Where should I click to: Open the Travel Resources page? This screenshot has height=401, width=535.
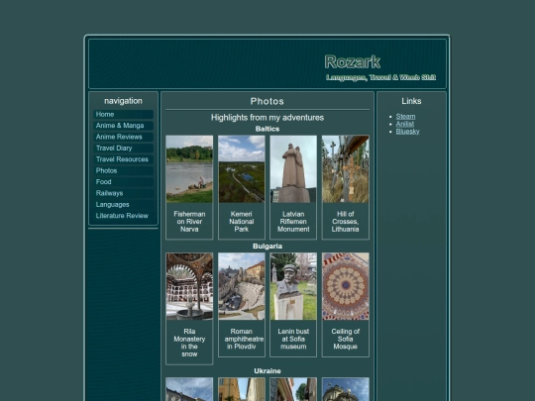123,159
